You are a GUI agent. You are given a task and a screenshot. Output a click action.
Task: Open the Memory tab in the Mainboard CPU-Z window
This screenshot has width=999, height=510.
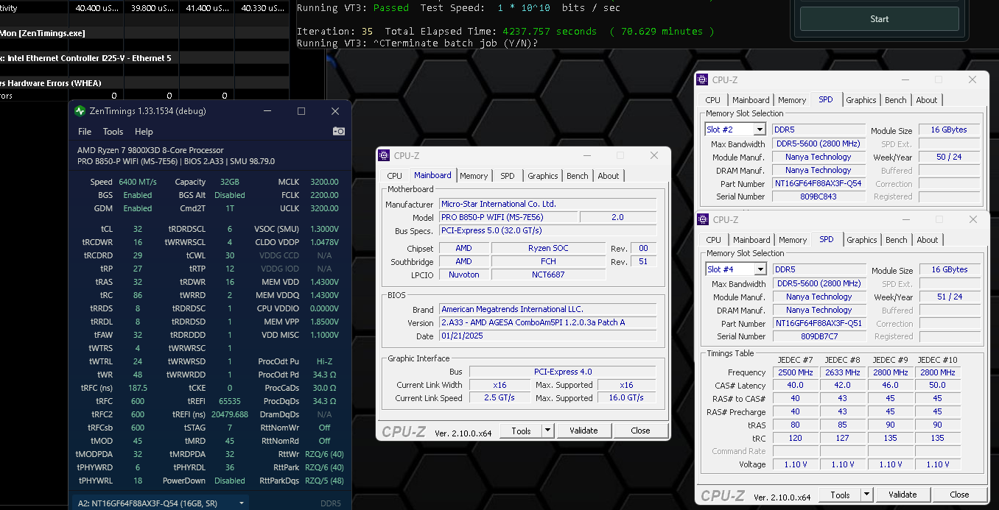pyautogui.click(x=474, y=176)
